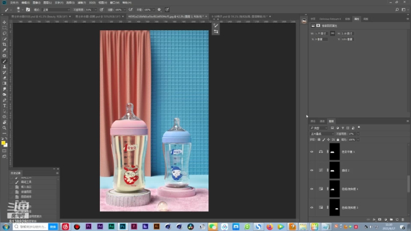The height and width of the screenshot is (231, 411).
Task: Toggle width-height link in Properties
Action: (x=332, y=33)
